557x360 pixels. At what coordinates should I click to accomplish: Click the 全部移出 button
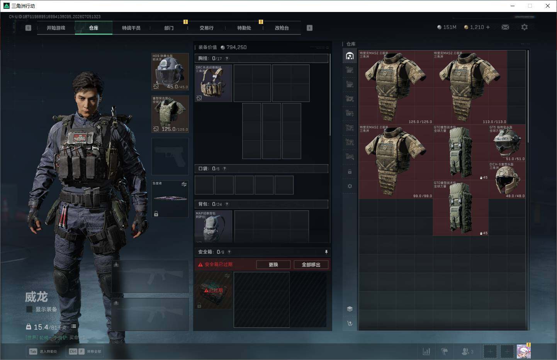click(x=311, y=265)
